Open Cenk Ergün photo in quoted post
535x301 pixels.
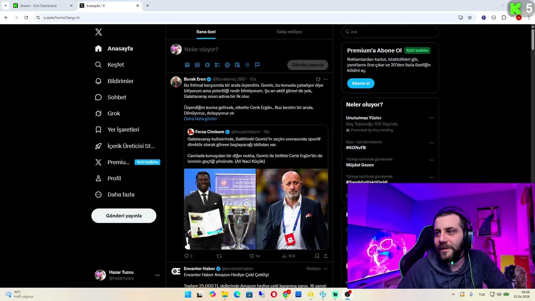pyautogui.click(x=292, y=209)
